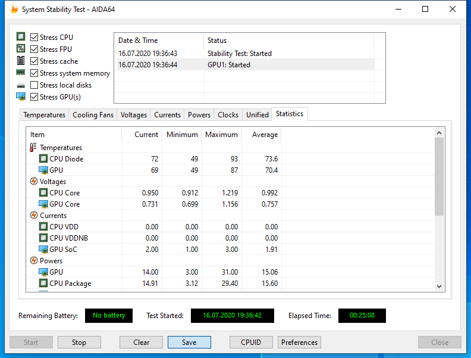Screen dimensions: 471x358
Task: Open Preferences button
Action: [x=299, y=343]
